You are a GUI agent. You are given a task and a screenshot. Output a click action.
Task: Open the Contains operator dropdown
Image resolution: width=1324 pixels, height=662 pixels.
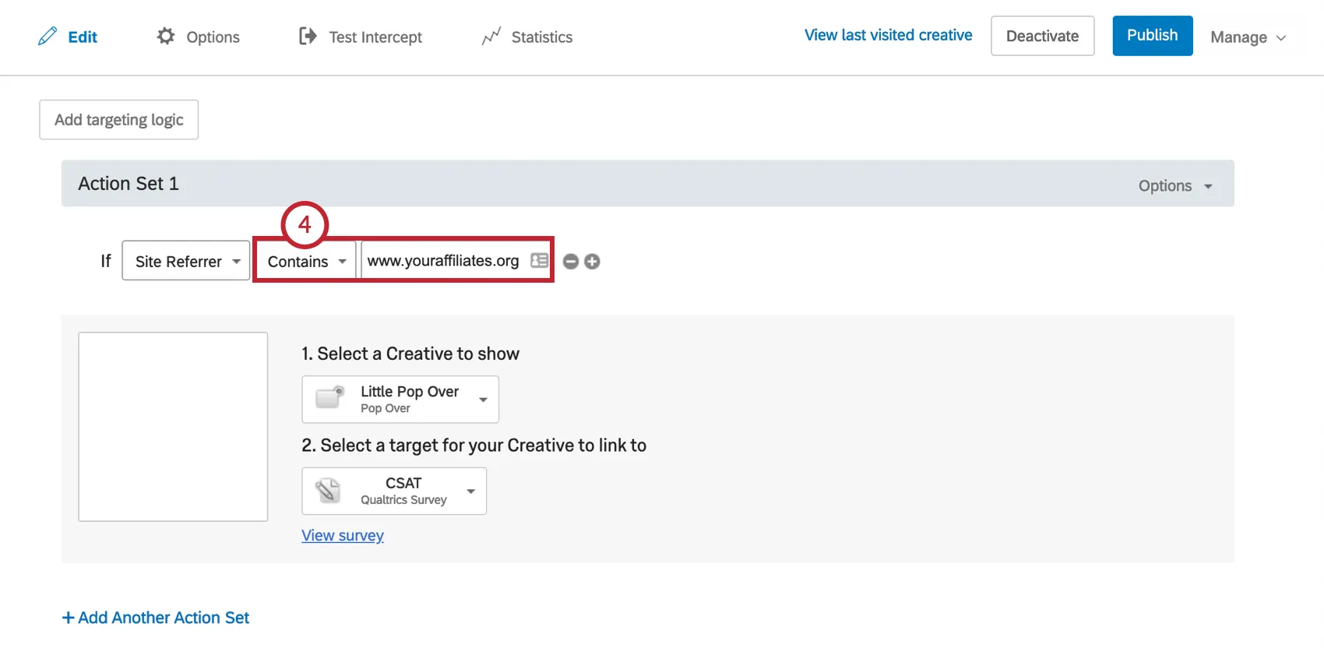305,261
